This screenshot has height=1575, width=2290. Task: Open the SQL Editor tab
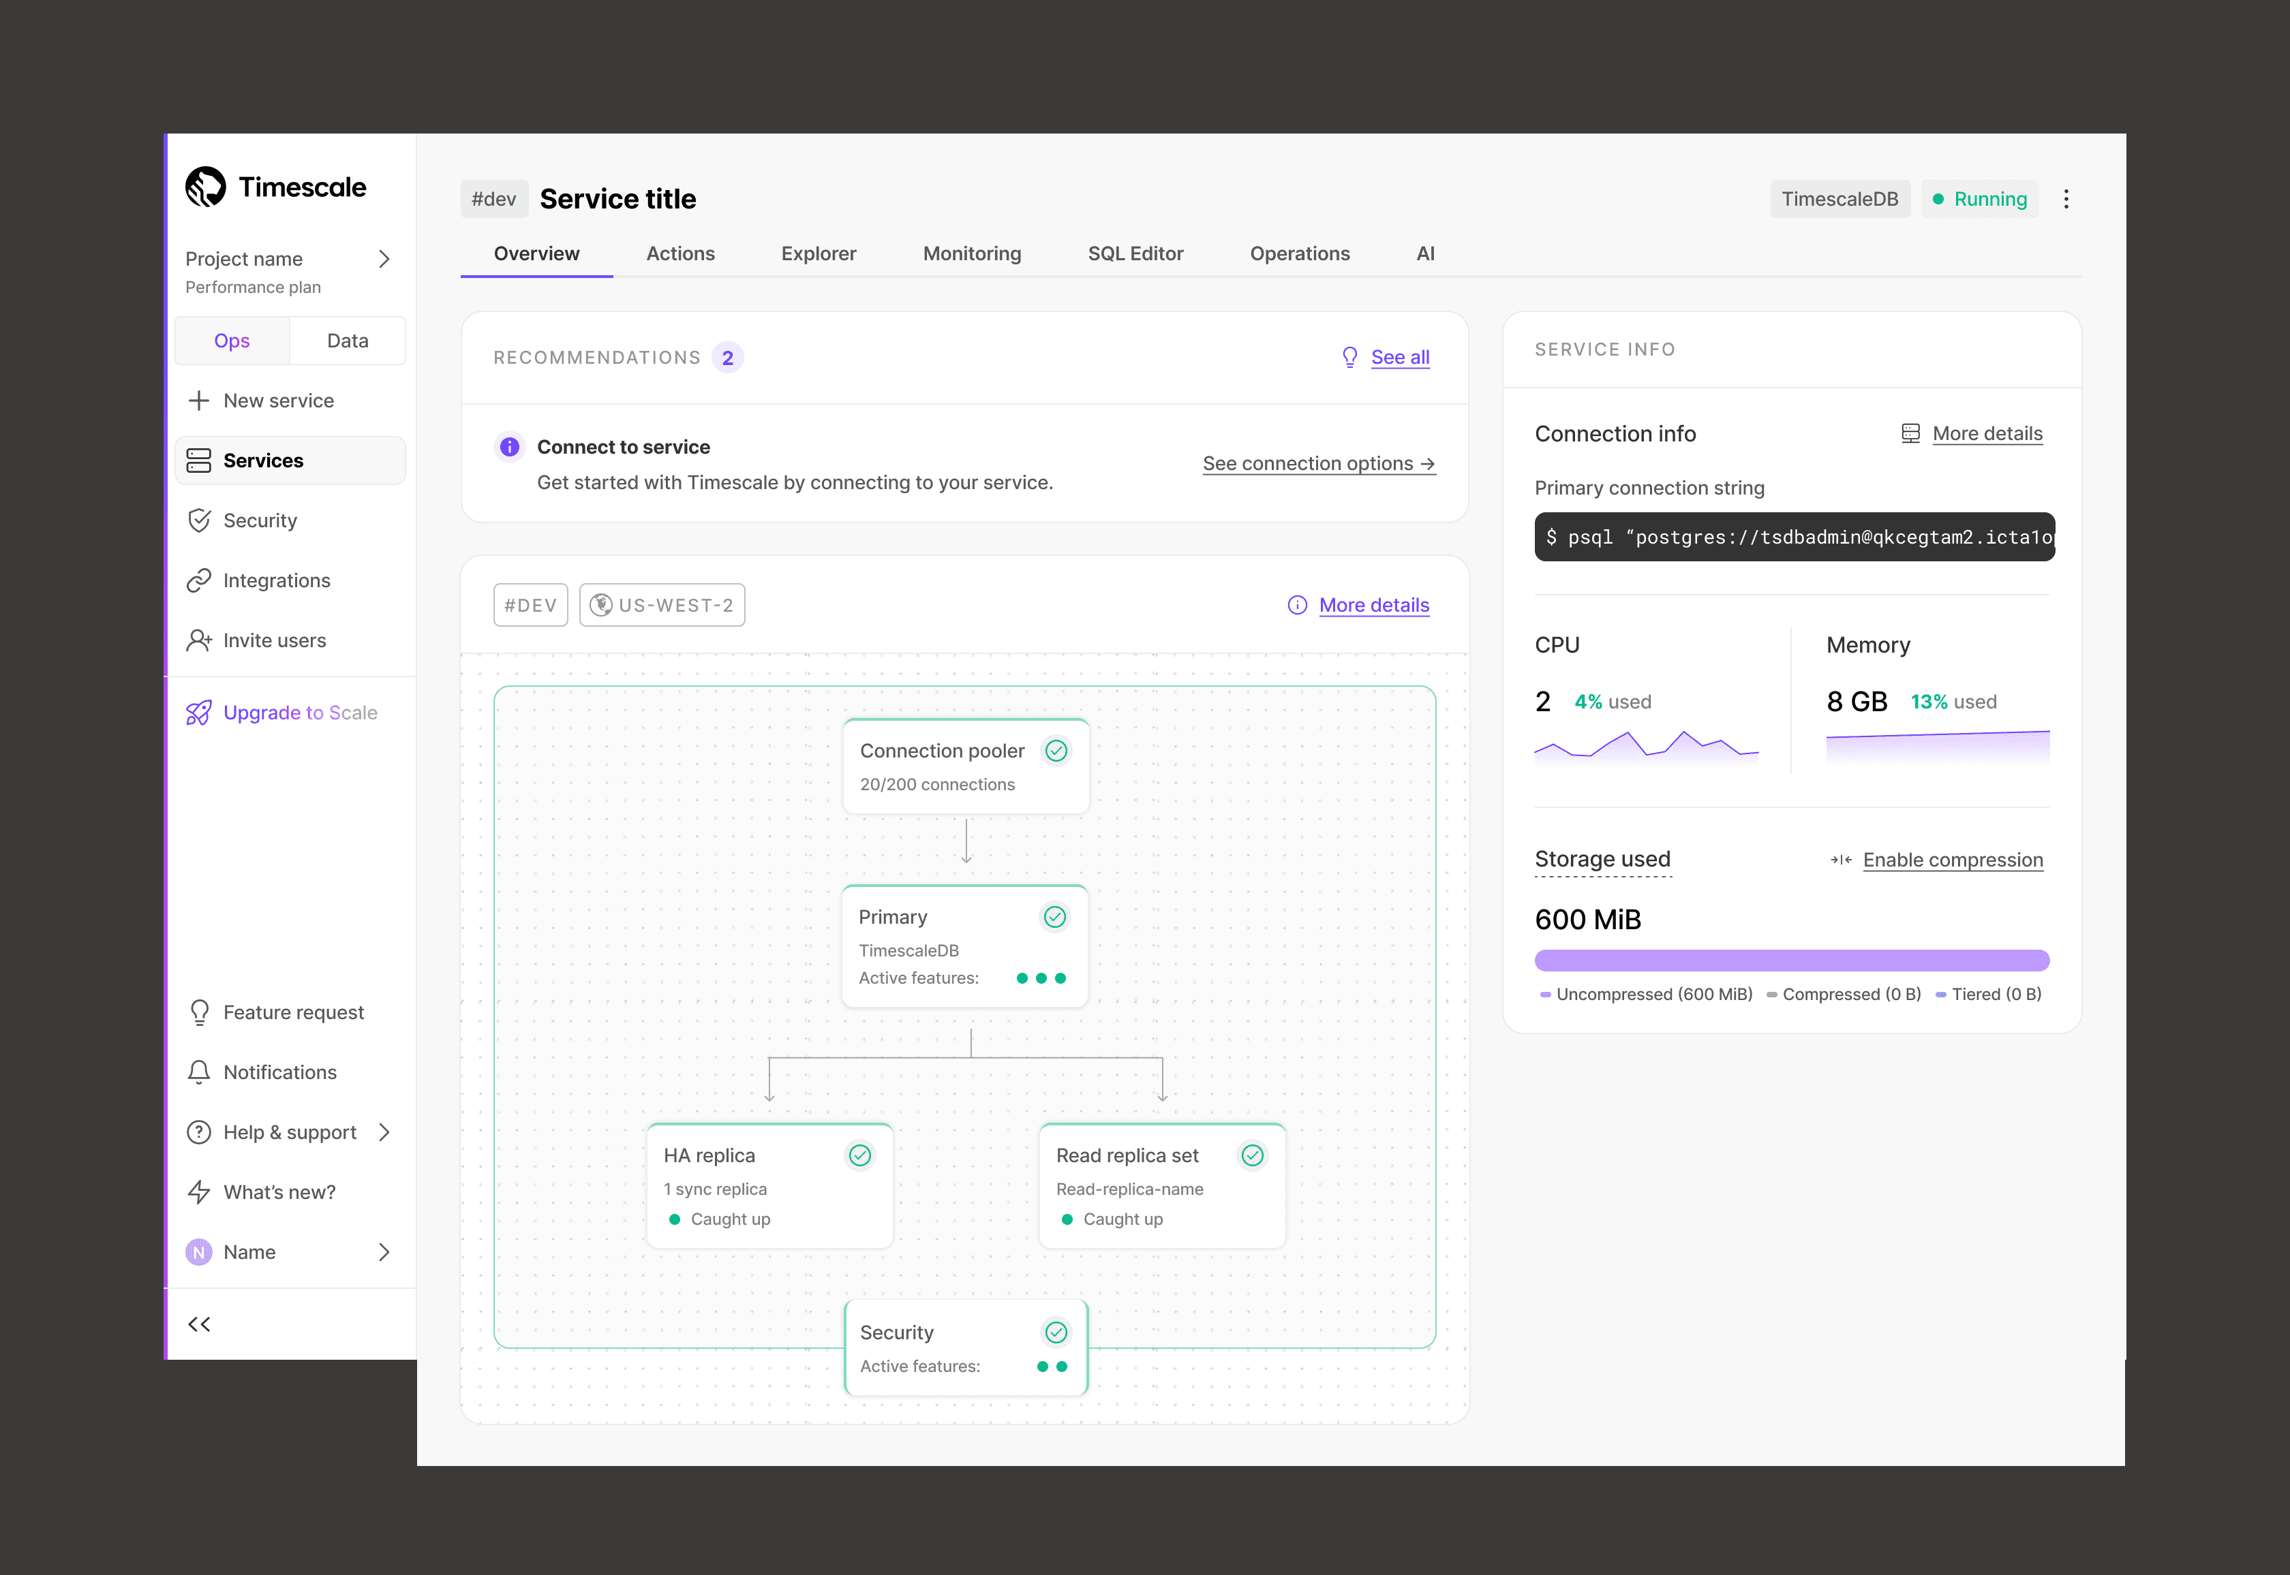coord(1135,253)
